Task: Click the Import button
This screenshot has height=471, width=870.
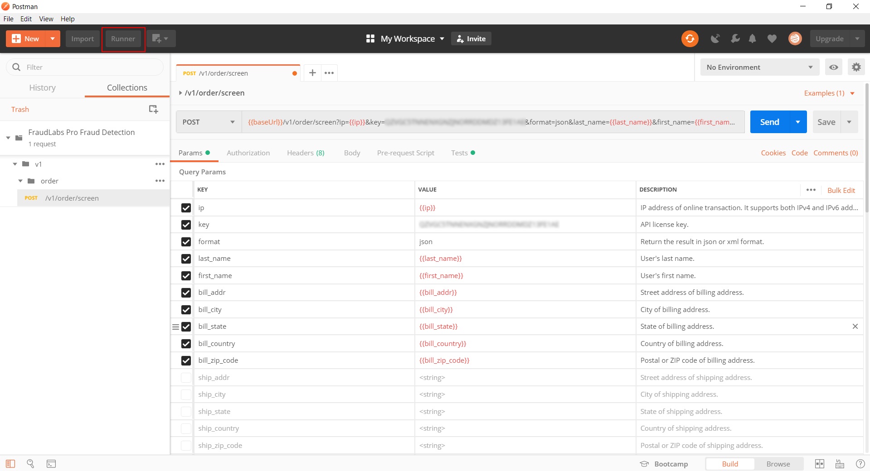Action: [x=83, y=38]
